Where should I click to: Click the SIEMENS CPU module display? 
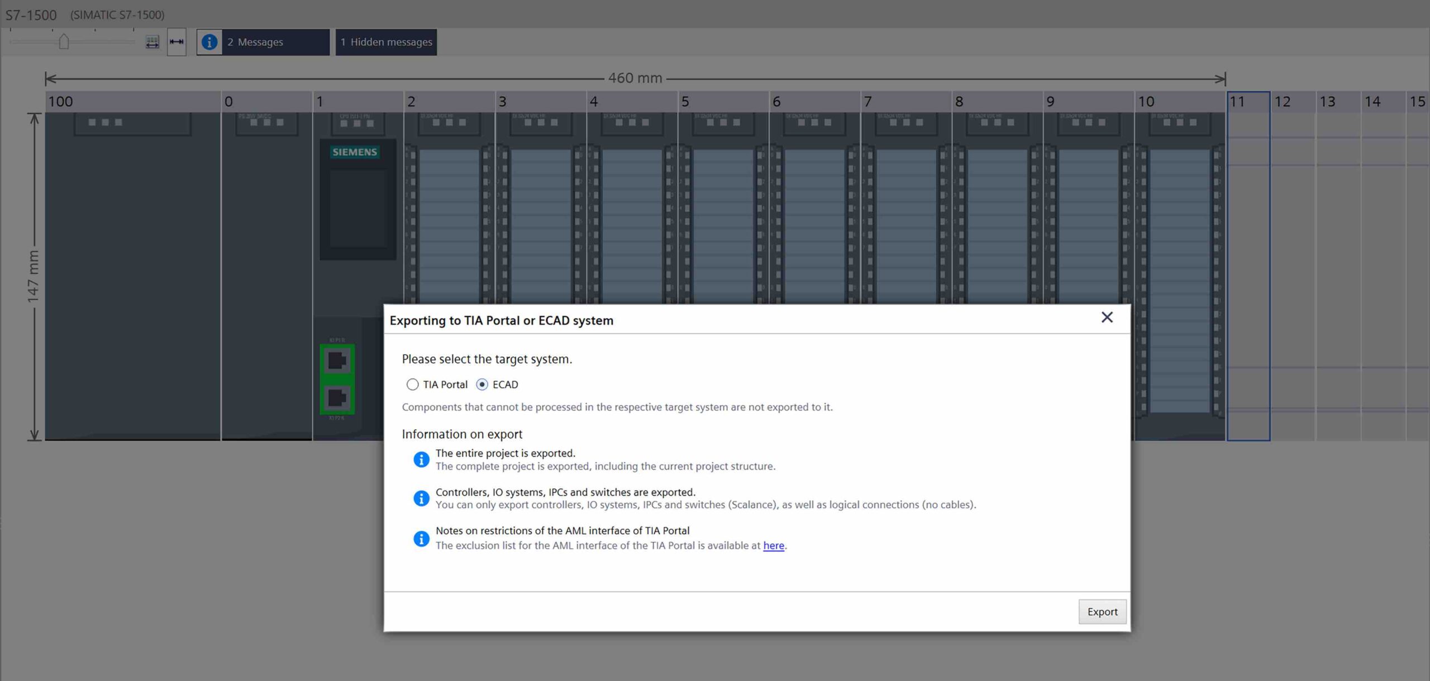(x=357, y=208)
